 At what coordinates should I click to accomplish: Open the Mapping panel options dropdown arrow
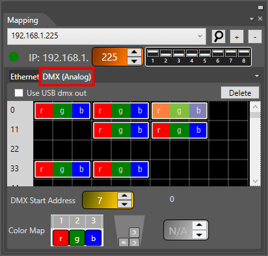pyautogui.click(x=252, y=19)
